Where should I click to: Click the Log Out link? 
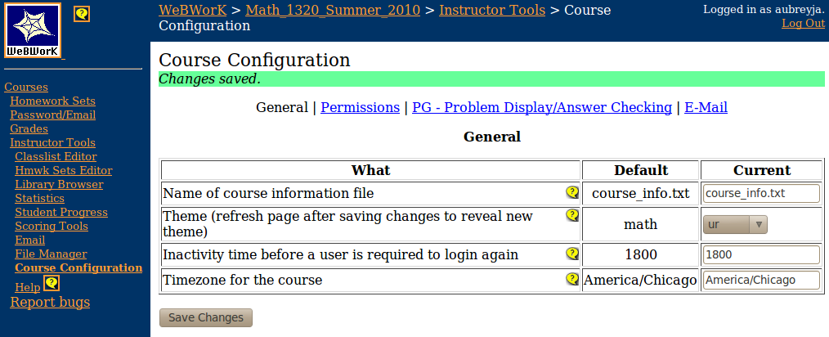(x=803, y=23)
